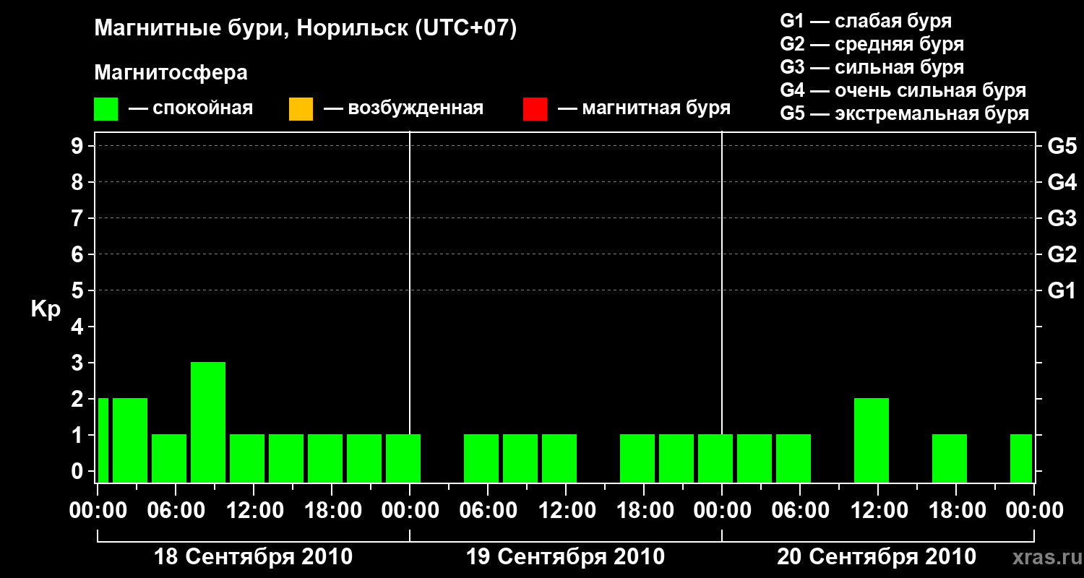Screen dimensions: 1084x578
Task: Click the narrow Kp 2 bar starting at 00:00 on 18 Сентября
Action: [103, 440]
